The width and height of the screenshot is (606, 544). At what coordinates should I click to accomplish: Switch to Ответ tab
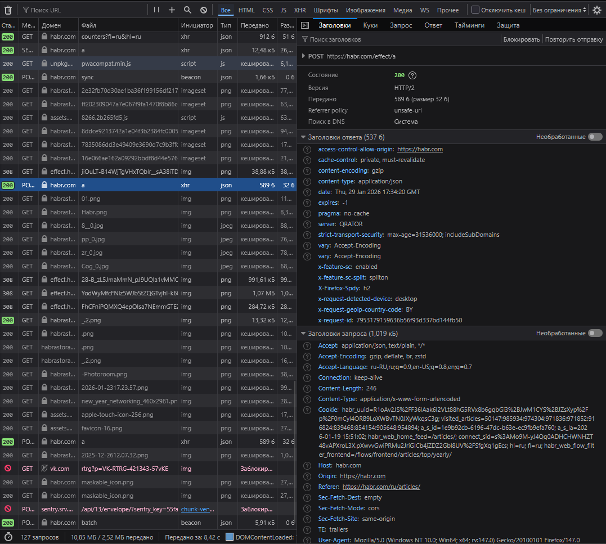433,25
